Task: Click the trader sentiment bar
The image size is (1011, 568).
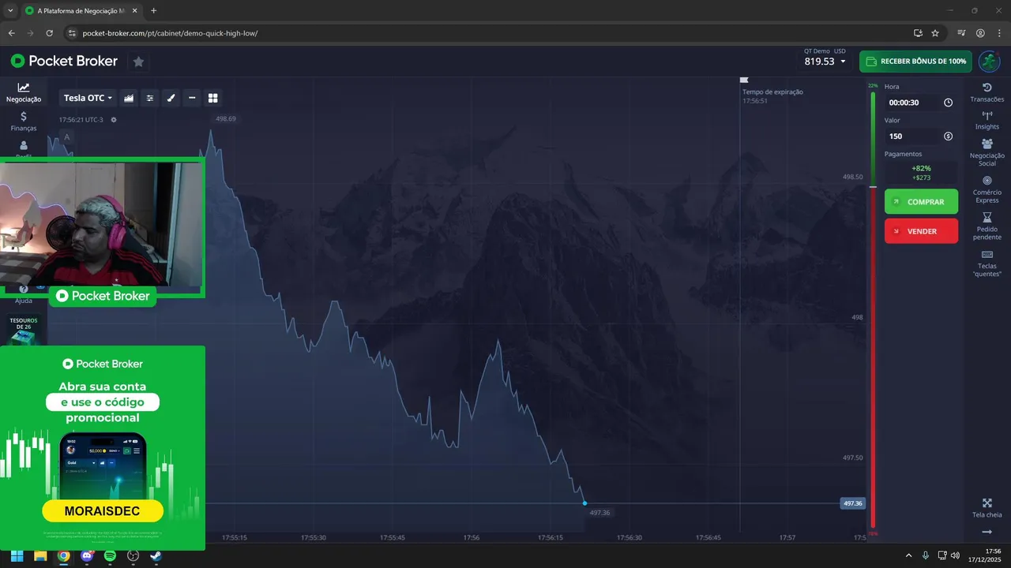Action: (873, 309)
